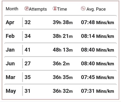Screen dimensions: 121x102
Task: Click the 08:14 Mins/km pace for Feb
Action: pos(98,36)
